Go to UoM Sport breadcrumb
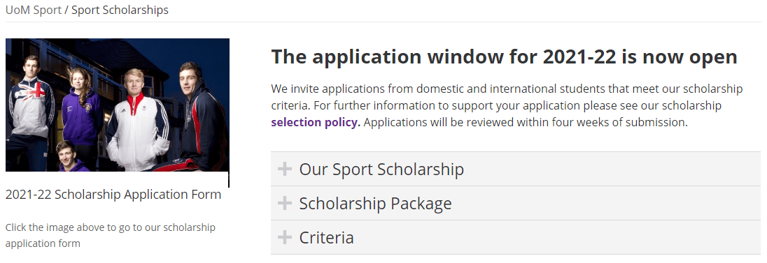The width and height of the screenshot is (767, 263). (x=34, y=10)
